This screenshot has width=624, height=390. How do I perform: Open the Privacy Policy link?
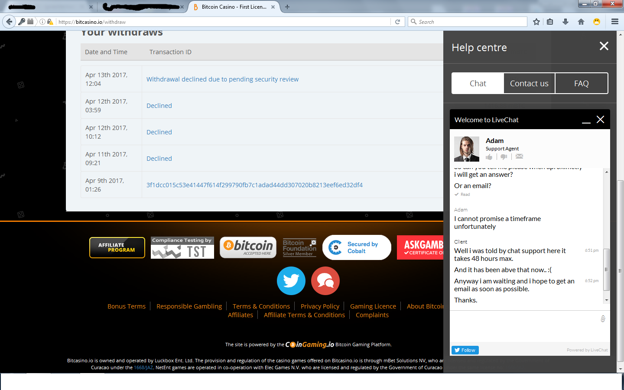320,306
